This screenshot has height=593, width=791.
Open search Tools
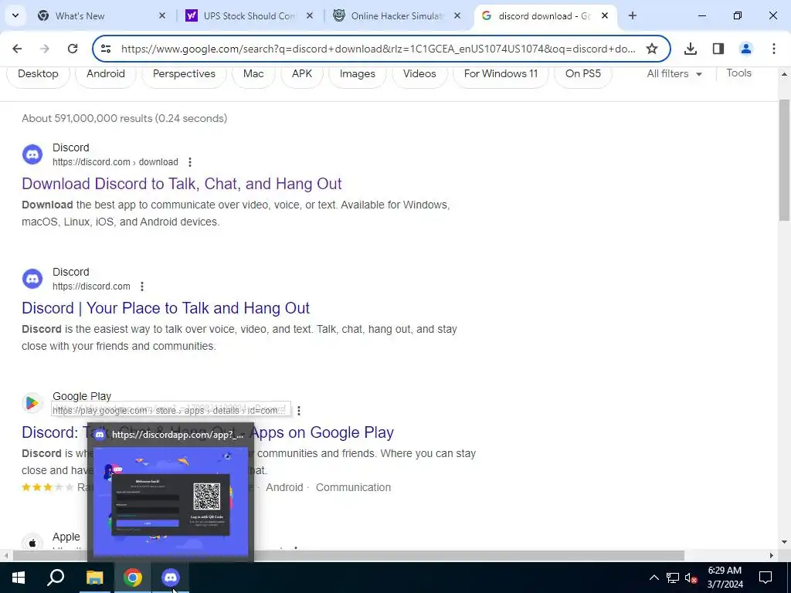738,73
